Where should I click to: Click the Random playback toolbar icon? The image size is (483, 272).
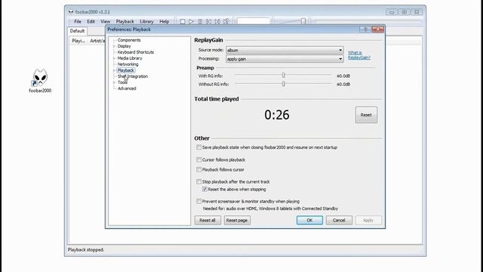click(x=226, y=22)
